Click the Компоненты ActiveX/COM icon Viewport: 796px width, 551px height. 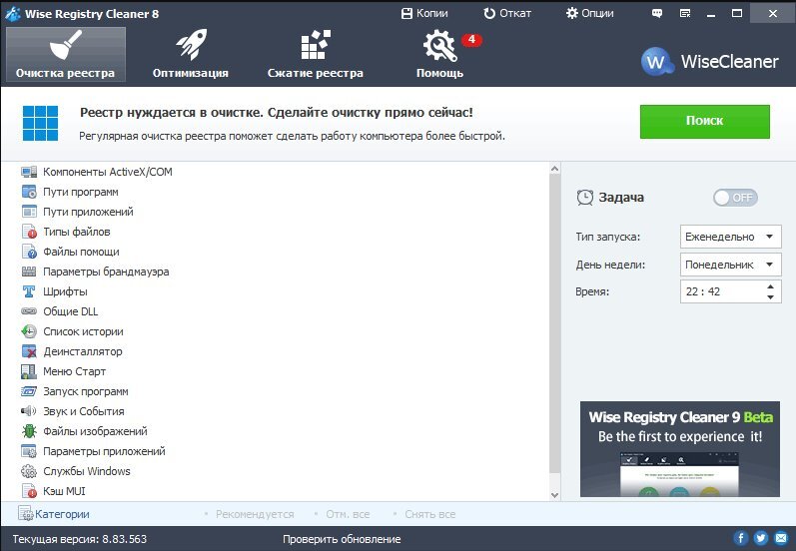(29, 172)
